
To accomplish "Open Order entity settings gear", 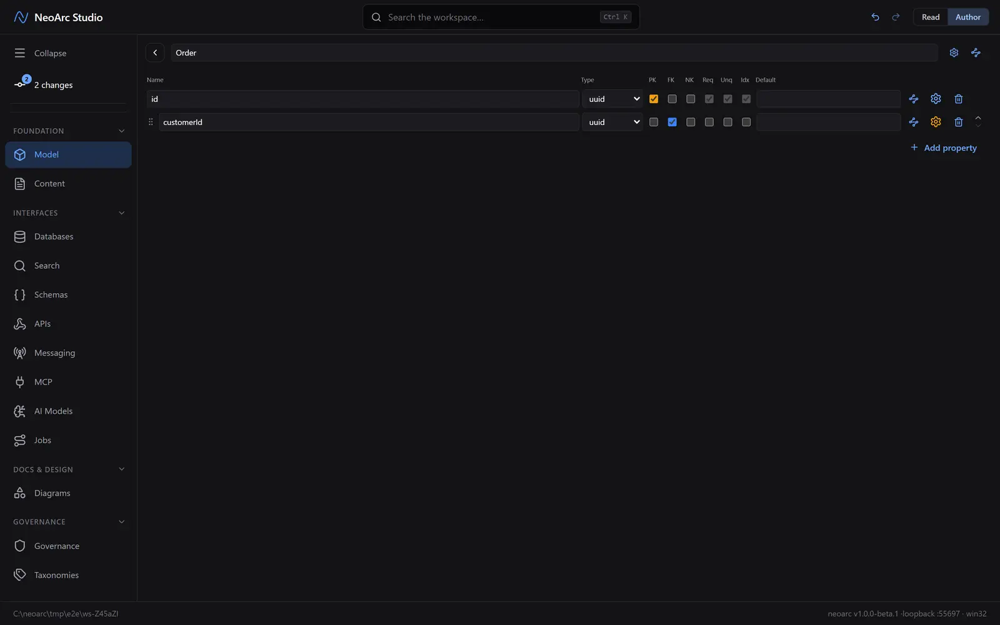I will [x=954, y=52].
